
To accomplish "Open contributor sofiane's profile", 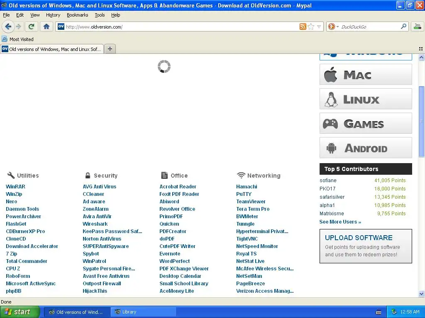I will [x=328, y=181].
